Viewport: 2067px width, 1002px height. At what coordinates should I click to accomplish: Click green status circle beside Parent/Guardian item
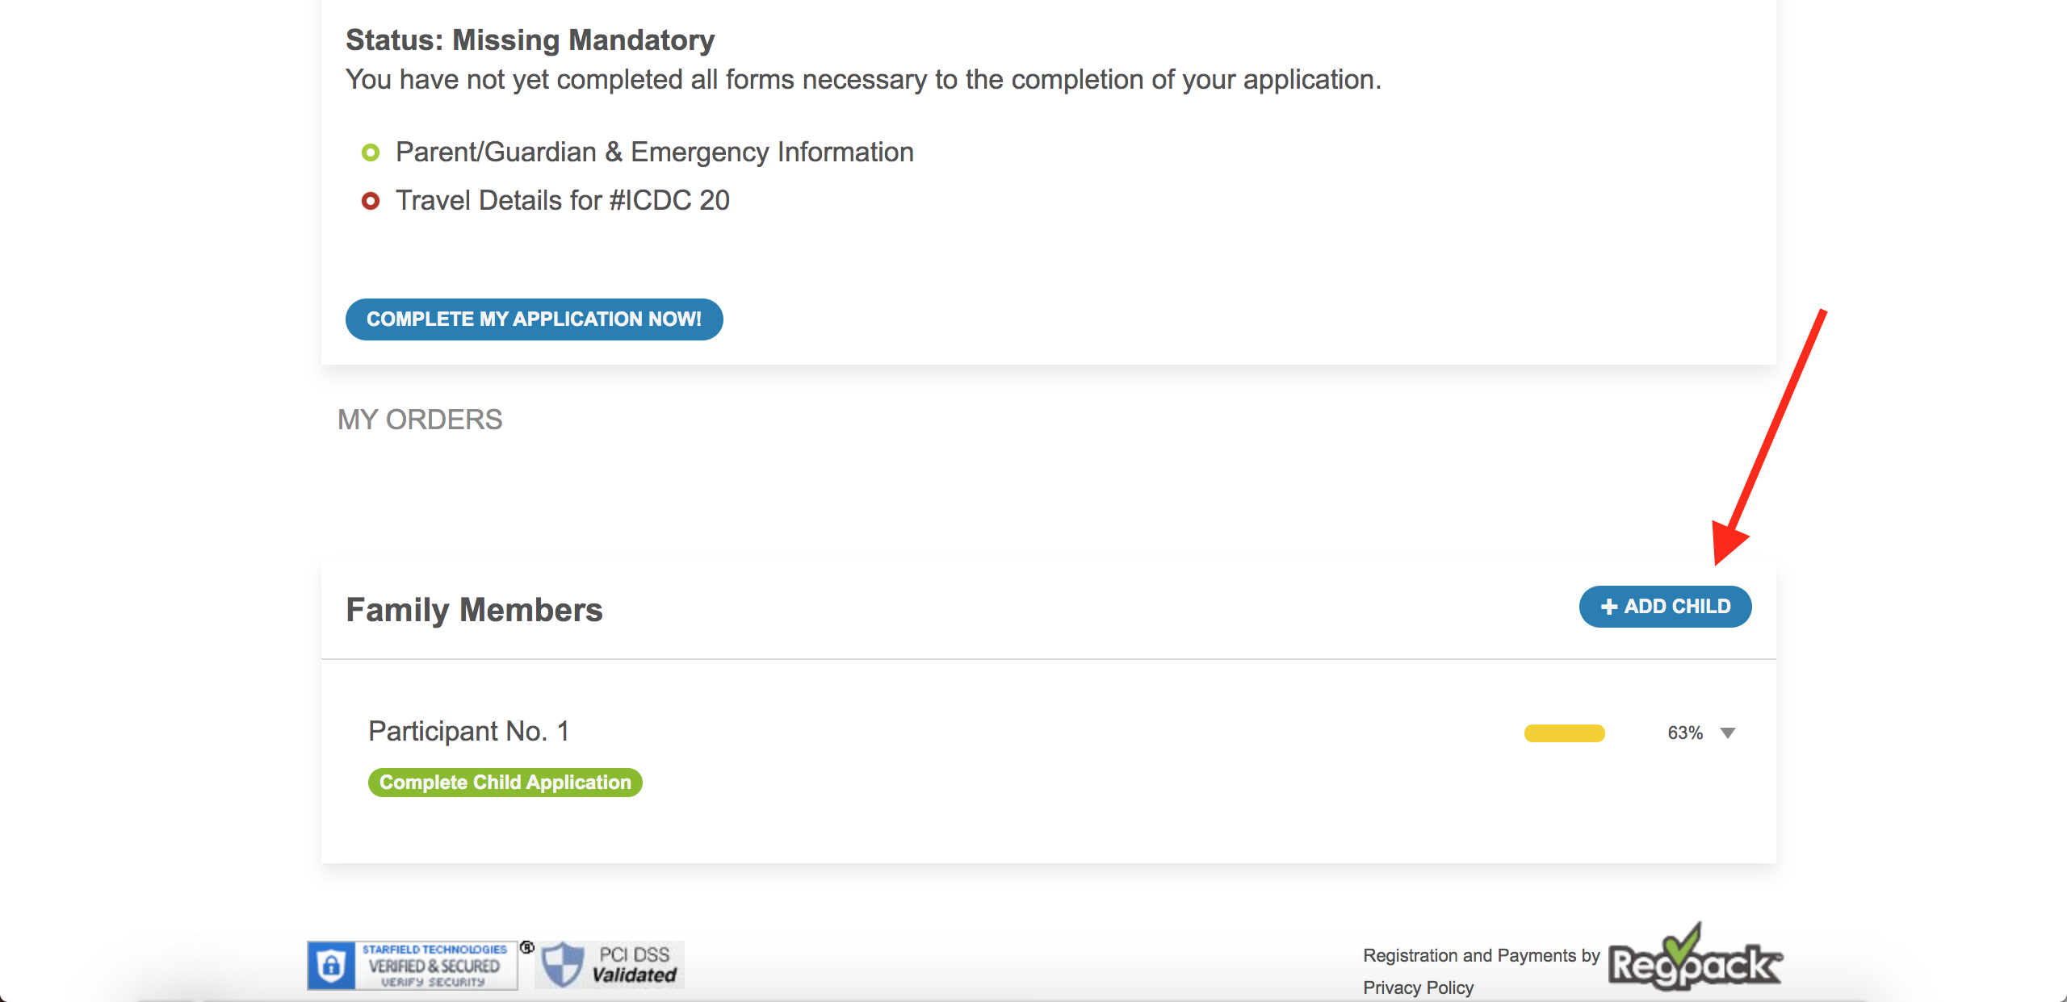tap(371, 152)
